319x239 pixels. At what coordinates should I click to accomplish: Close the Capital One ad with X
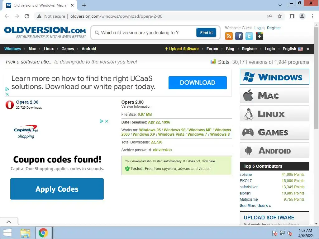point(107,121)
